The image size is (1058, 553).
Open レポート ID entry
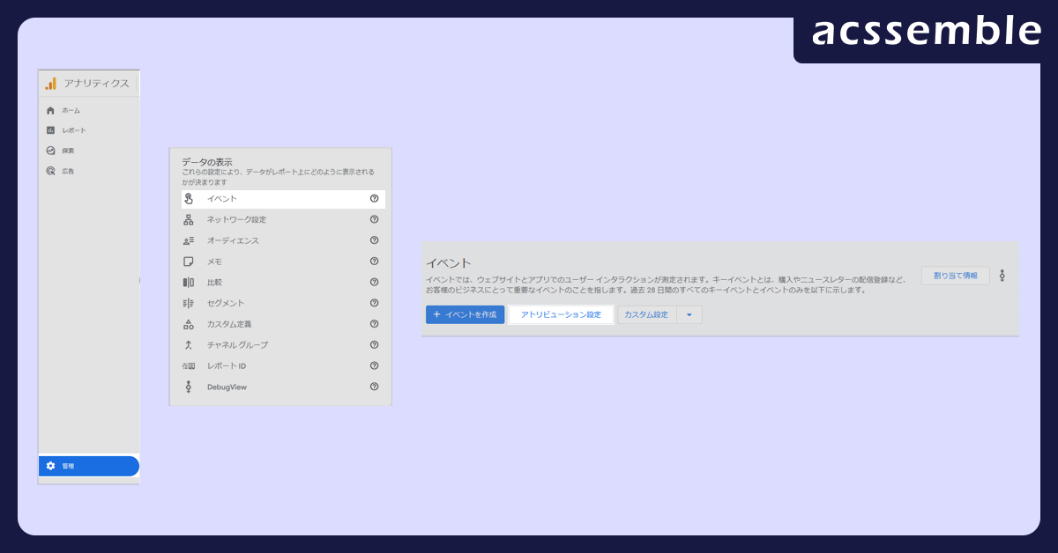(226, 365)
